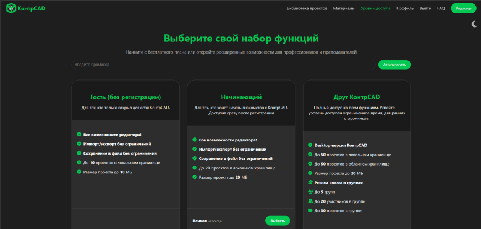Open the FAQ page

pyautogui.click(x=441, y=8)
